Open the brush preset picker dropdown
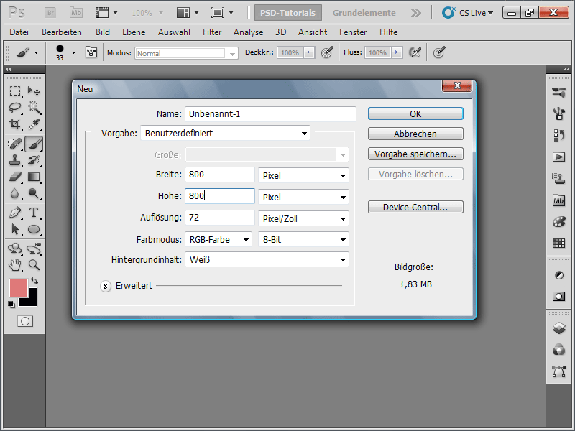575x431 pixels. coord(74,52)
